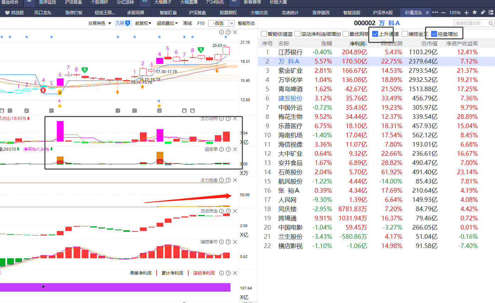Close the 价值龙头 tab
The width and height of the screenshot is (495, 303).
click(427, 12)
